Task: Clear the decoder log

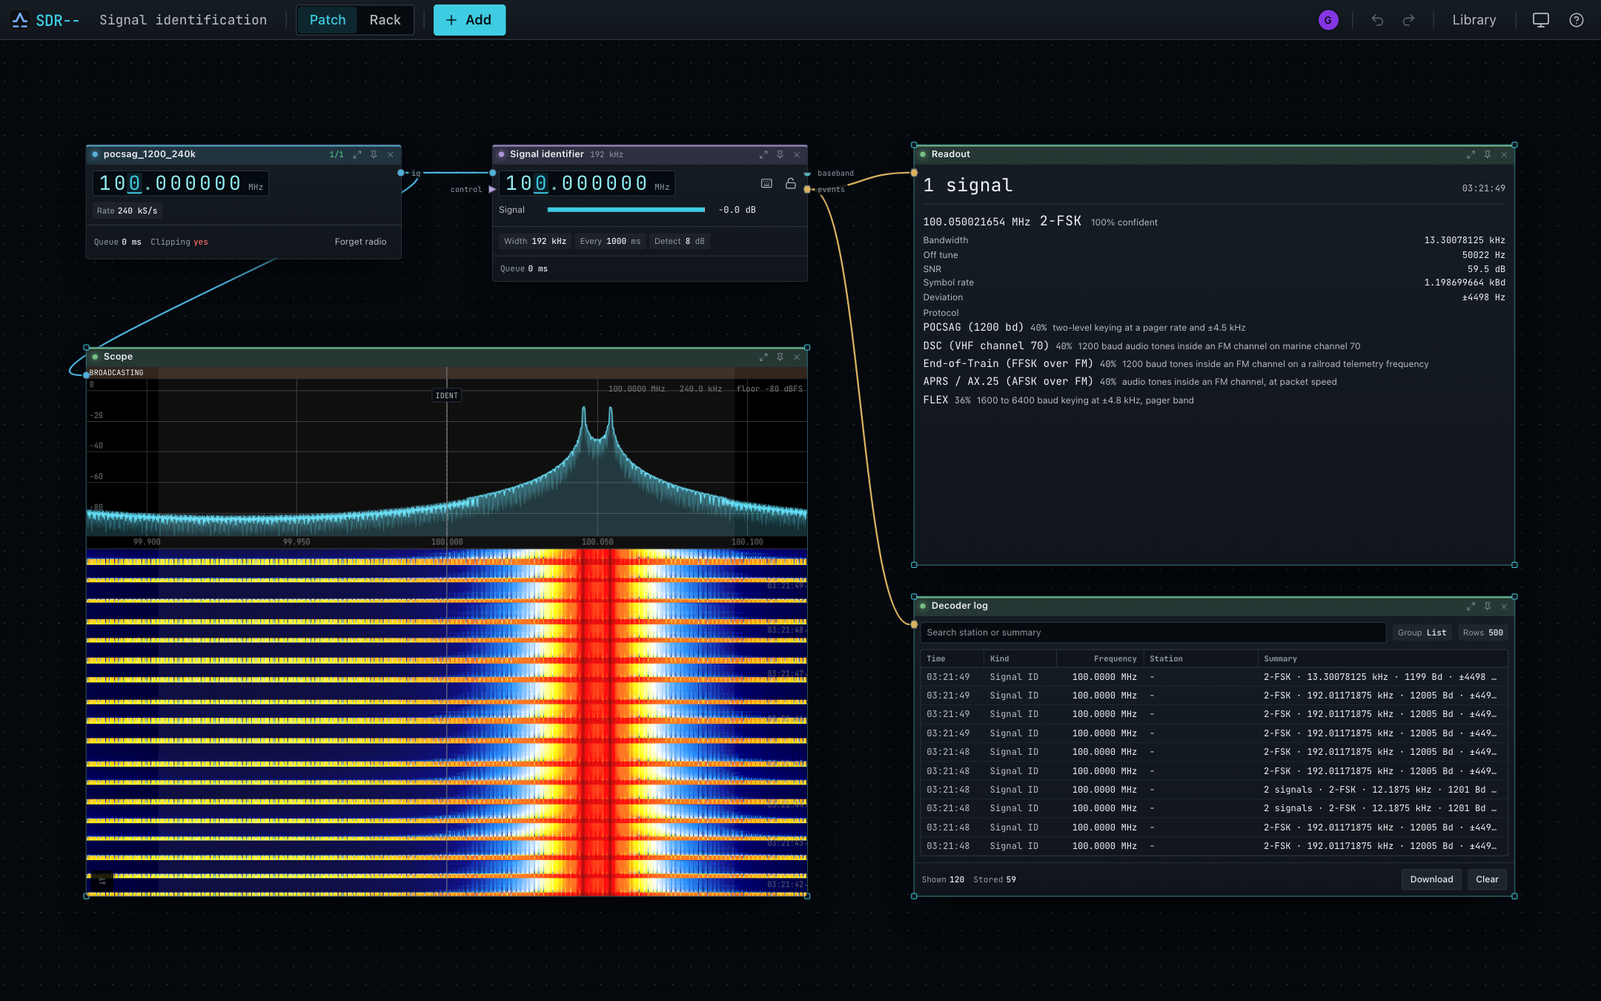Action: (x=1487, y=879)
